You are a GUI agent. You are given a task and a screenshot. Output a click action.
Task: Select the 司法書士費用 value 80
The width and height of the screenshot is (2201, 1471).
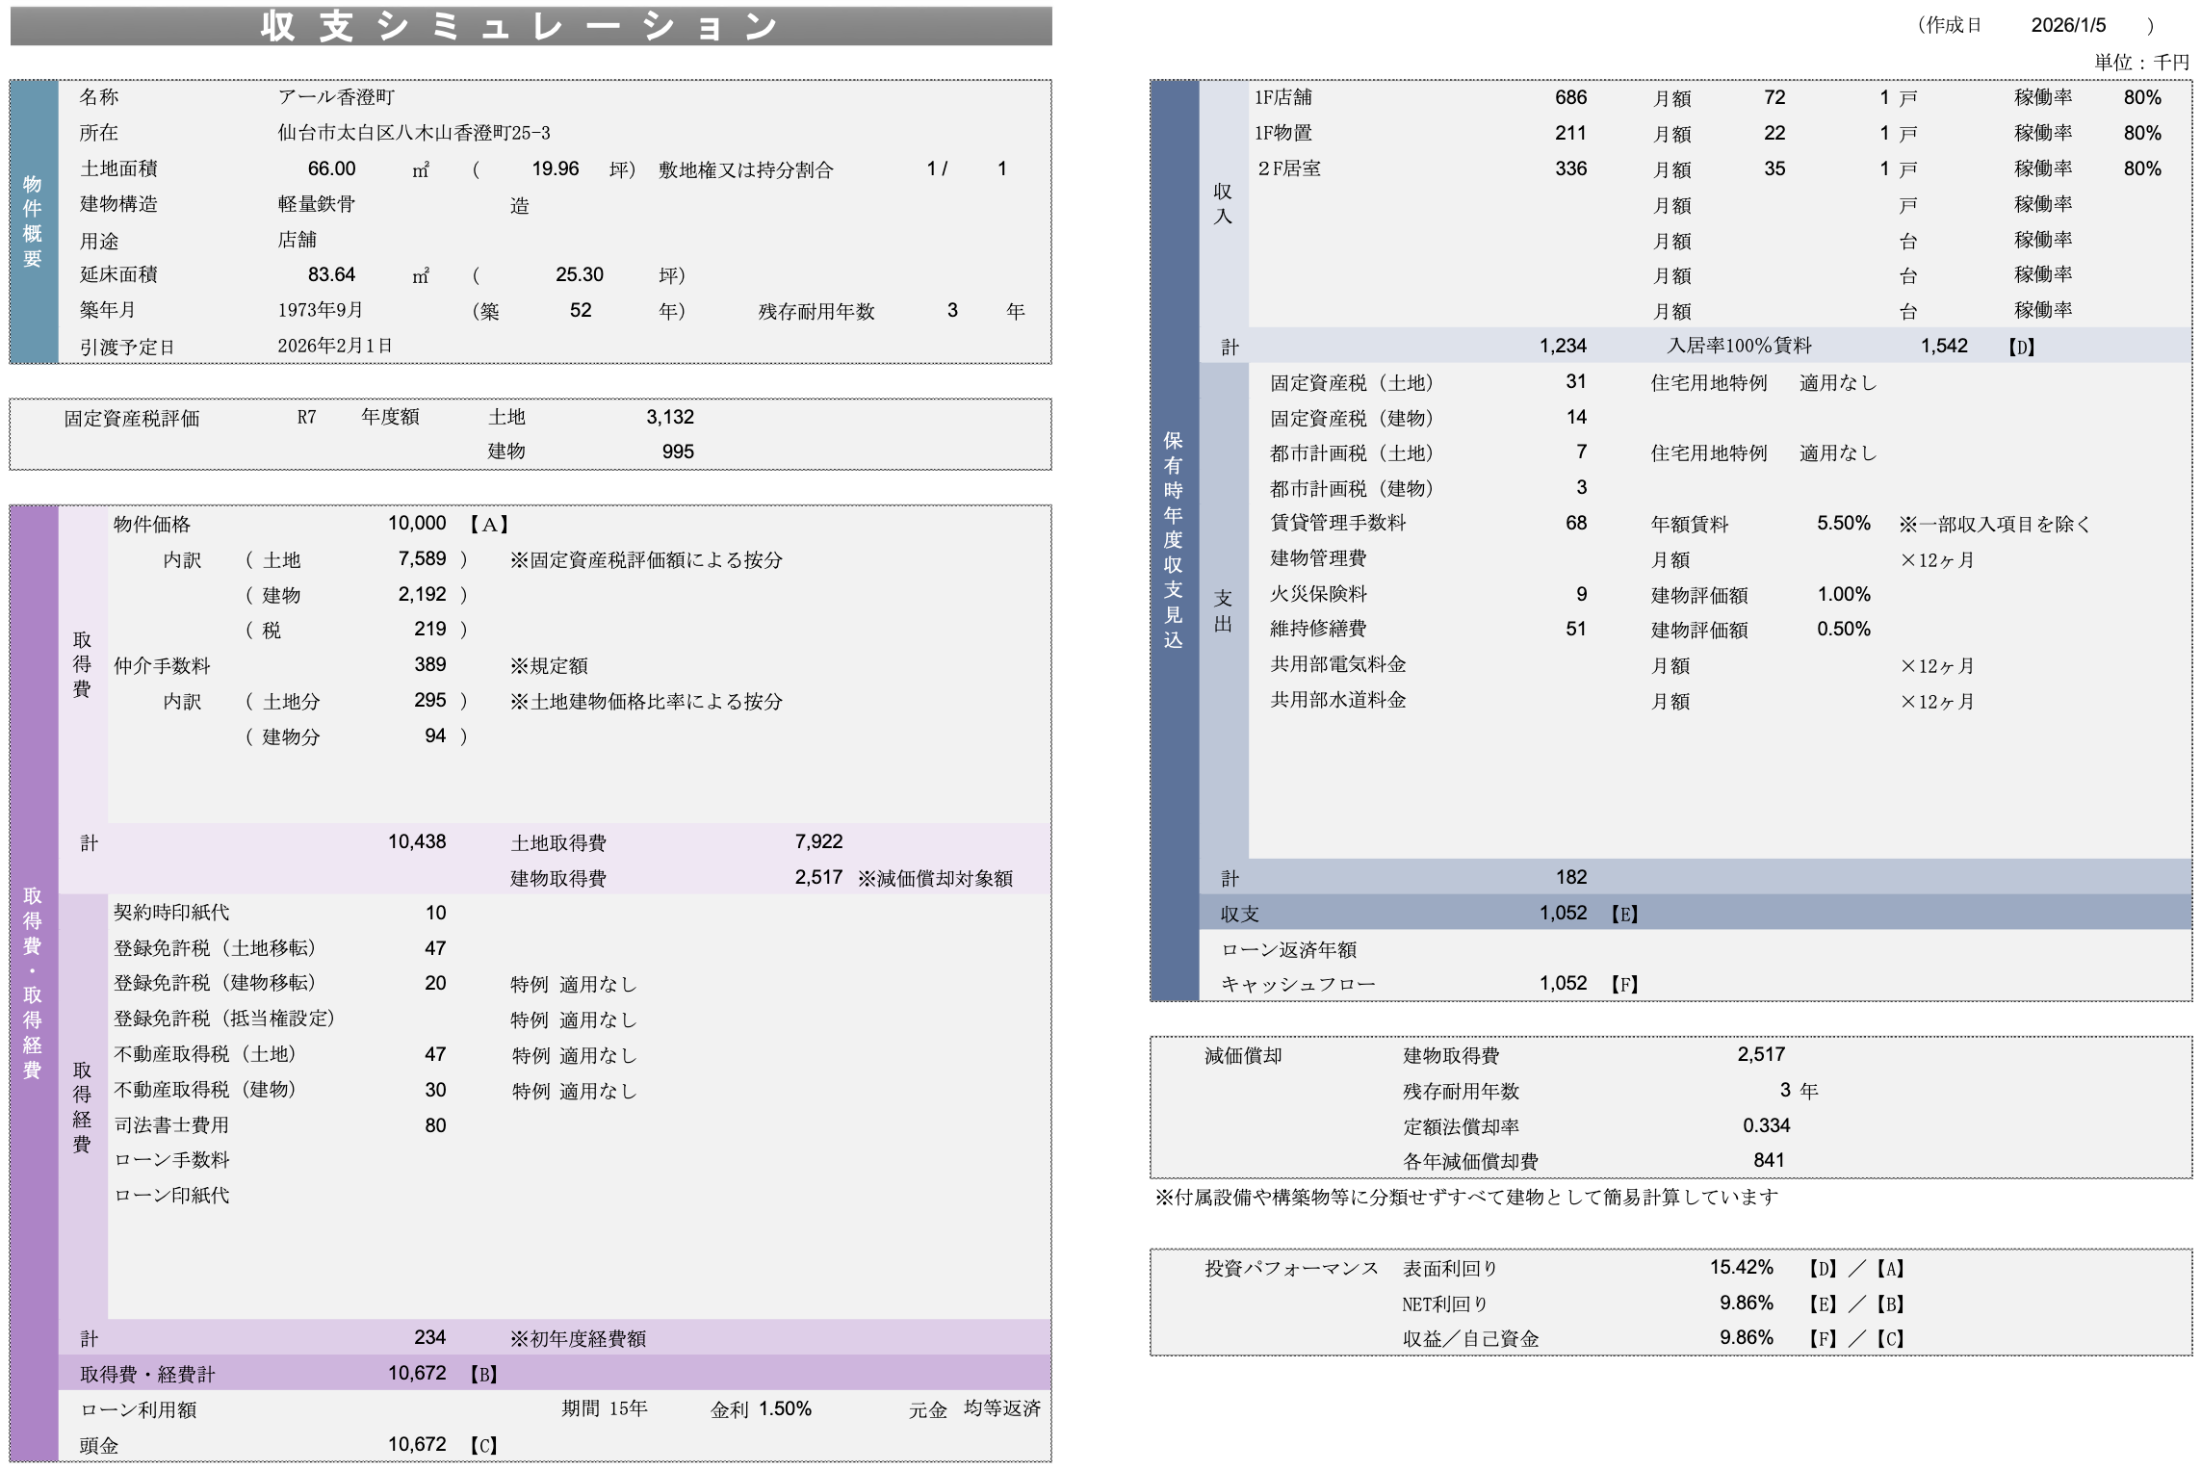435,1125
